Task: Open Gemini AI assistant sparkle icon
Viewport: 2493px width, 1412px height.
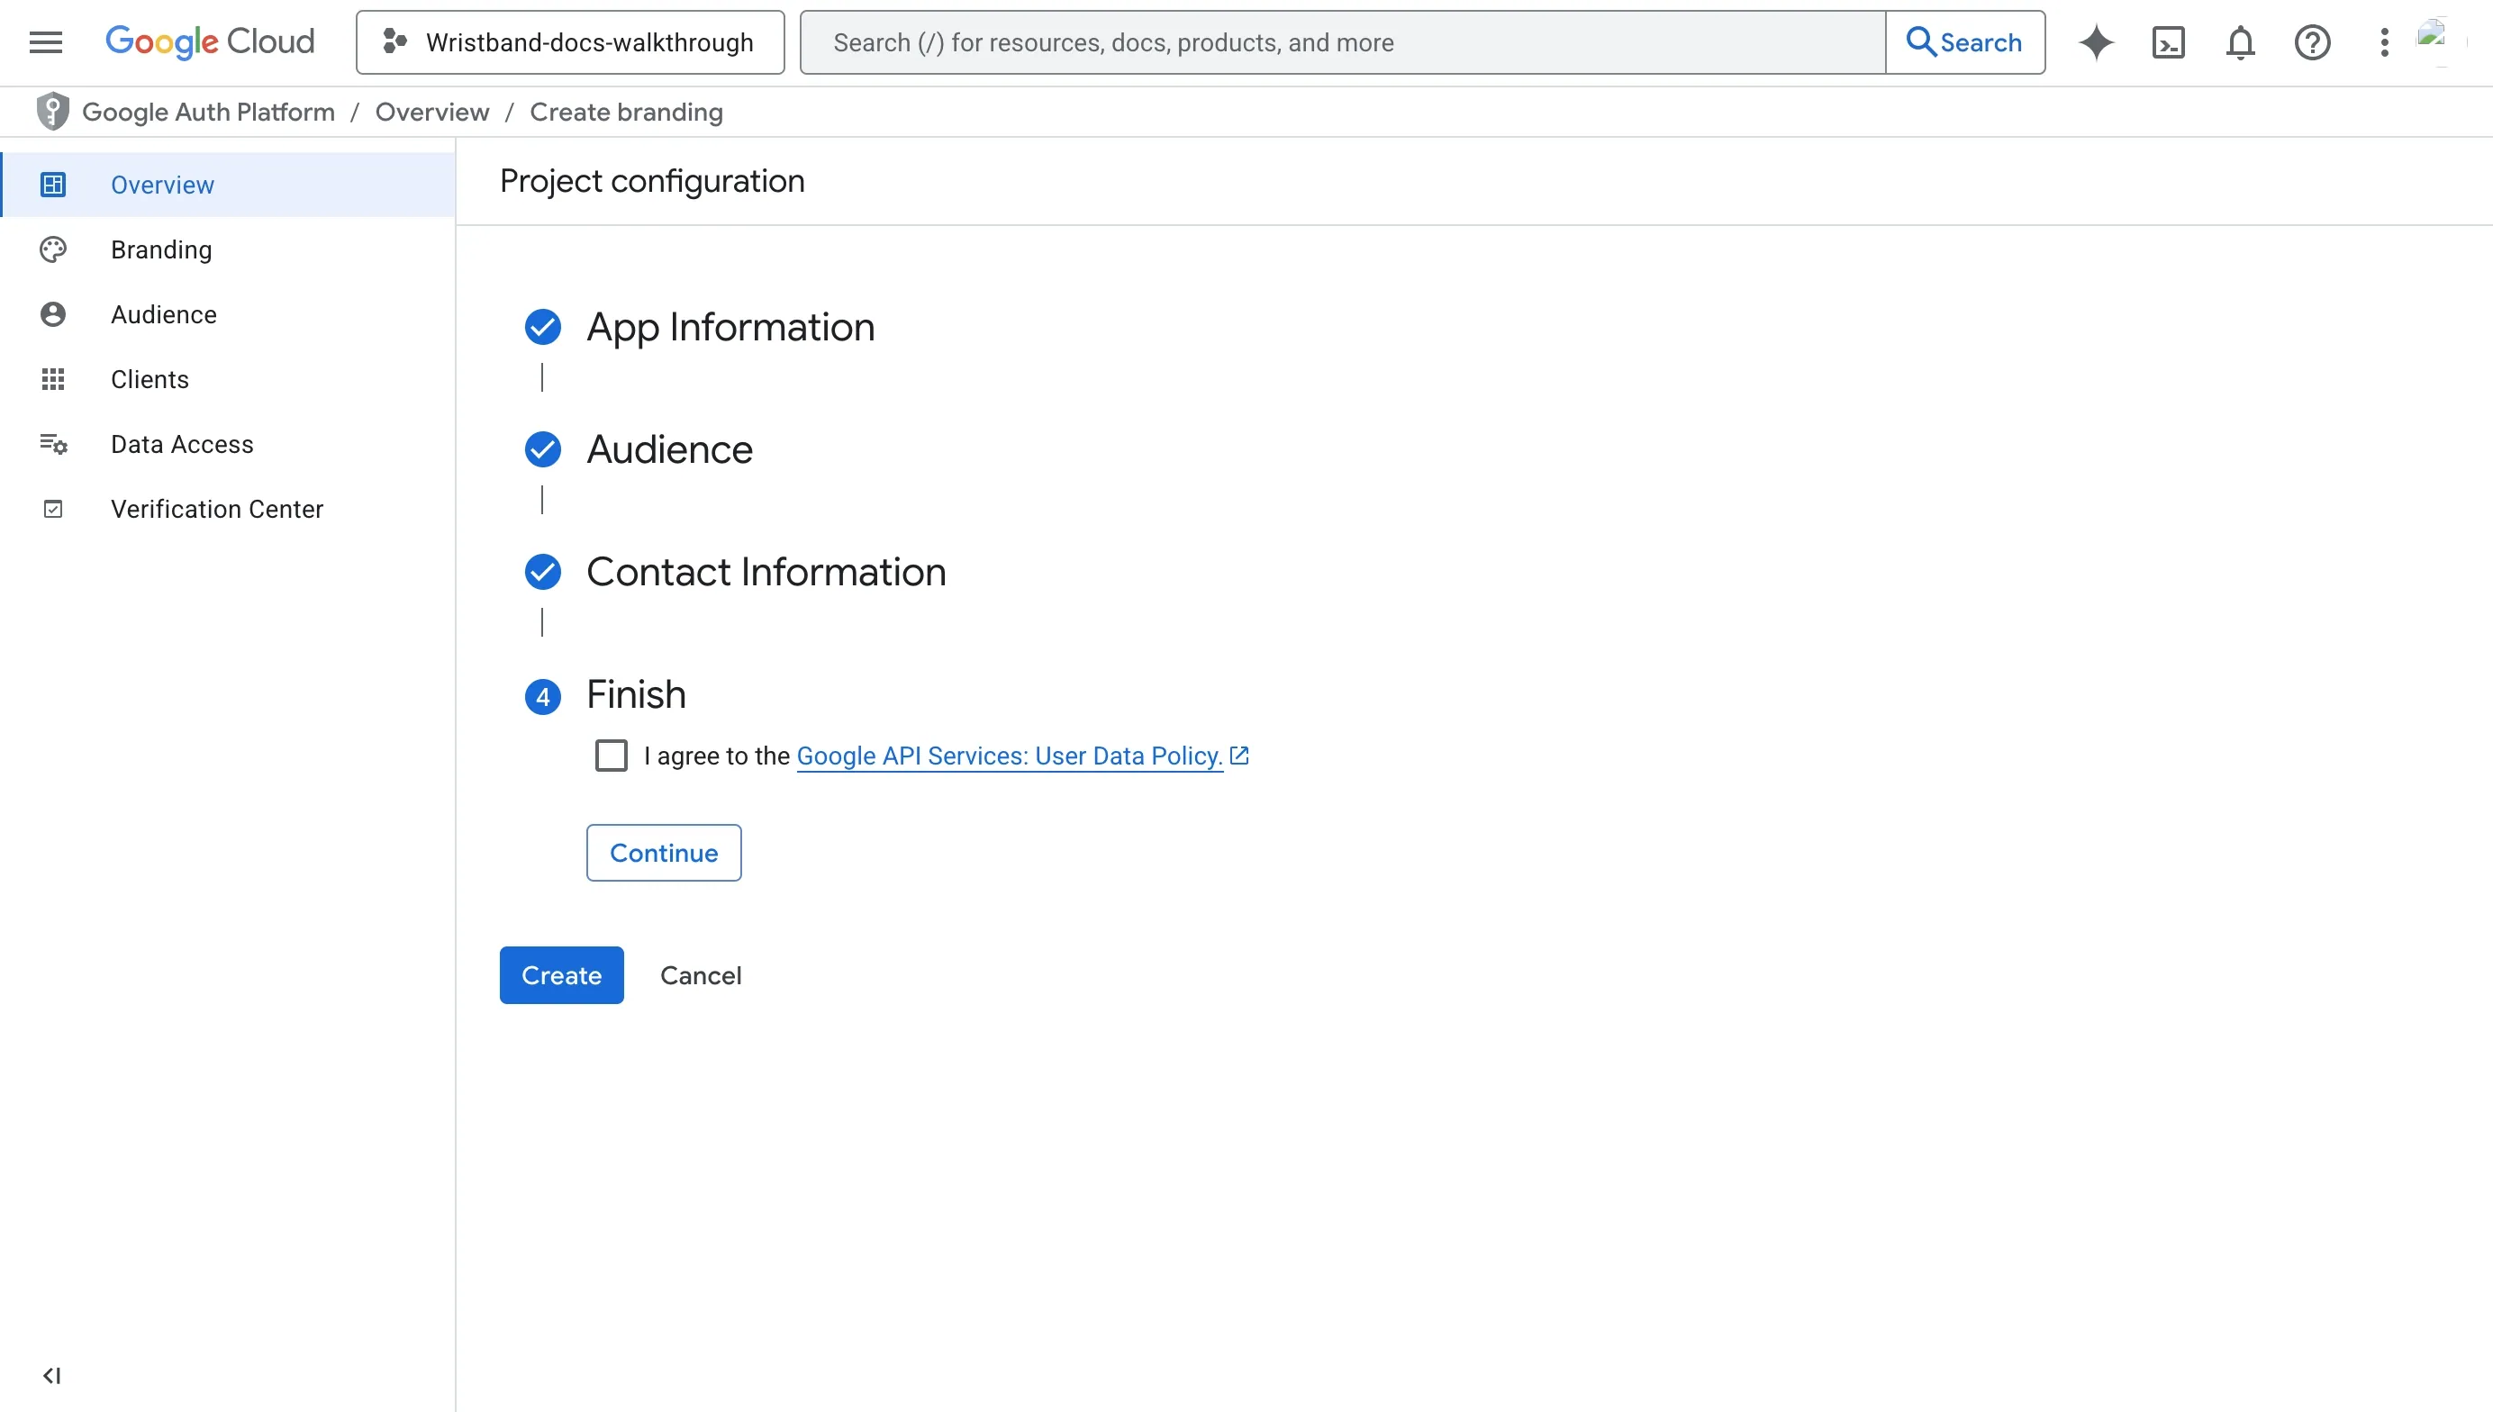Action: (2097, 42)
